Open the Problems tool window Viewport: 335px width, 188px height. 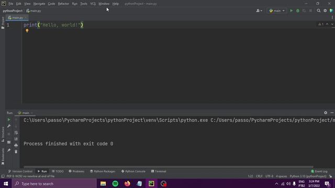pyautogui.click(x=76, y=171)
